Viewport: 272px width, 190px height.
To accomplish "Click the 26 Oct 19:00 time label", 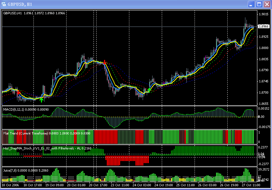I will pos(229,185).
